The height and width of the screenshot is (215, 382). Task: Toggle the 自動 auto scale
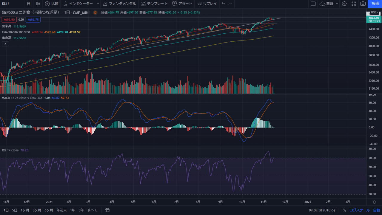[376, 210]
